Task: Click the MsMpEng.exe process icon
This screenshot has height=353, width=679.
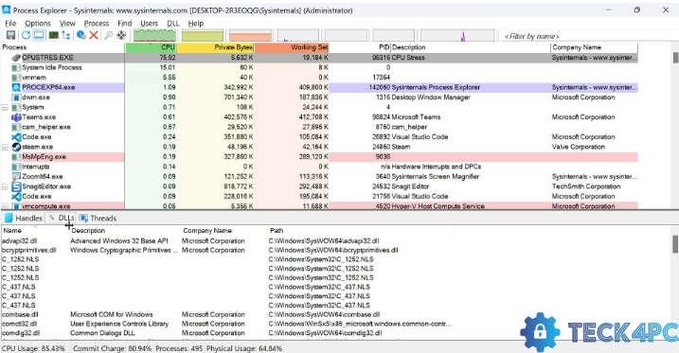Action: point(16,157)
